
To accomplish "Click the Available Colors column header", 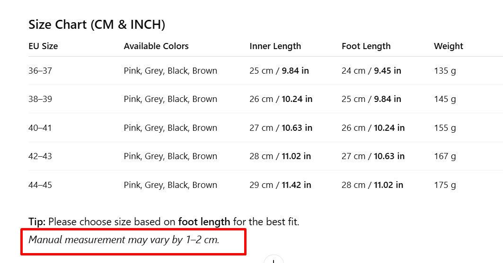I will [x=156, y=46].
